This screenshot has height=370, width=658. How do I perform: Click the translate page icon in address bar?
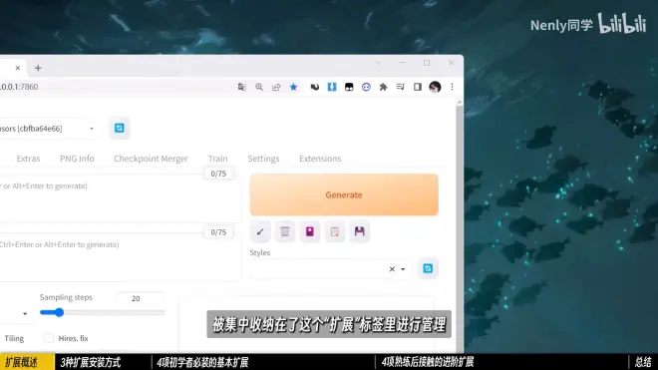click(x=241, y=87)
